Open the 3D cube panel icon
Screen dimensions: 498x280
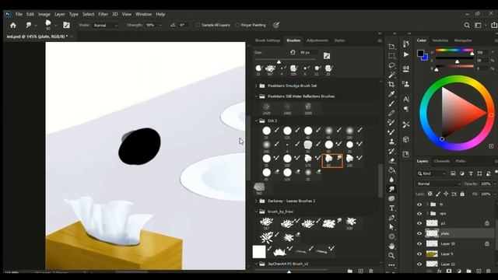(x=406, y=139)
